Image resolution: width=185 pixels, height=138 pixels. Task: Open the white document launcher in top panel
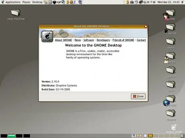76,2
